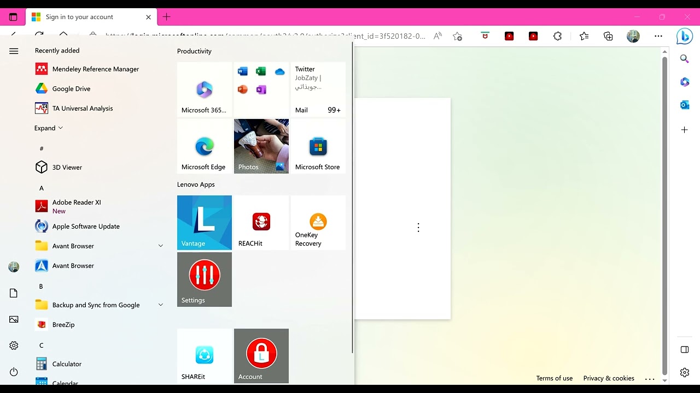The width and height of the screenshot is (700, 393).
Task: Toggle Read aloud in Edge address bar
Action: pos(437,36)
